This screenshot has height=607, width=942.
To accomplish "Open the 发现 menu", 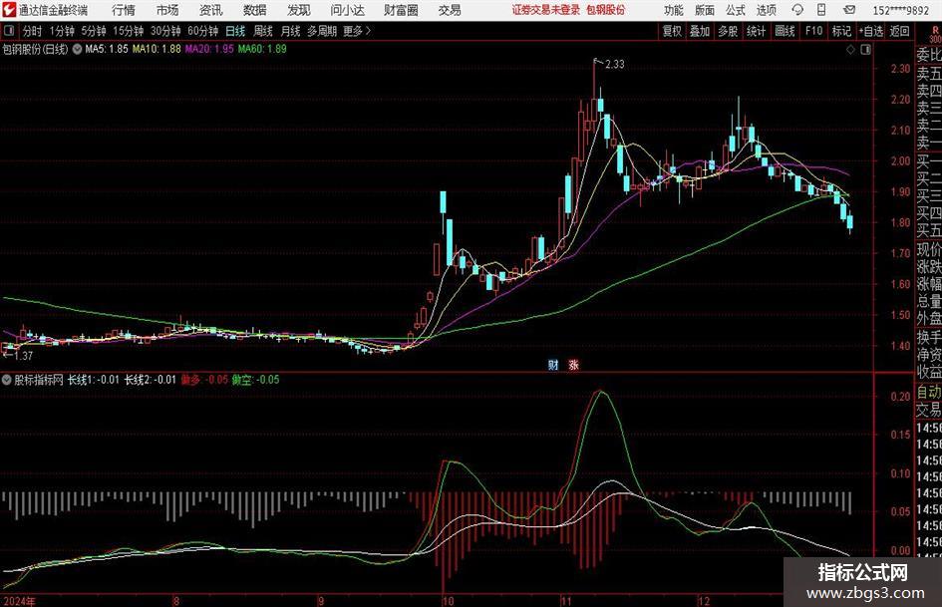I will (299, 10).
